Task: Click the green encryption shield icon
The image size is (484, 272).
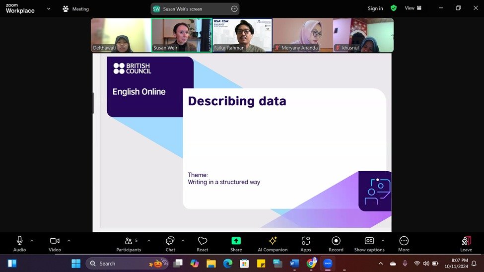Action: [394, 8]
